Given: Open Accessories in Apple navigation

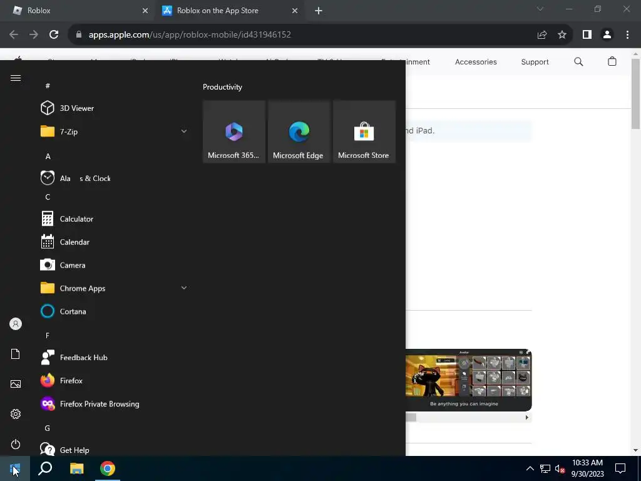Looking at the screenshot, I should (x=476, y=62).
